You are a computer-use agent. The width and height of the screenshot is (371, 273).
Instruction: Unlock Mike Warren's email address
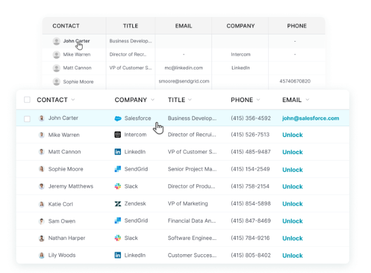[292, 135]
